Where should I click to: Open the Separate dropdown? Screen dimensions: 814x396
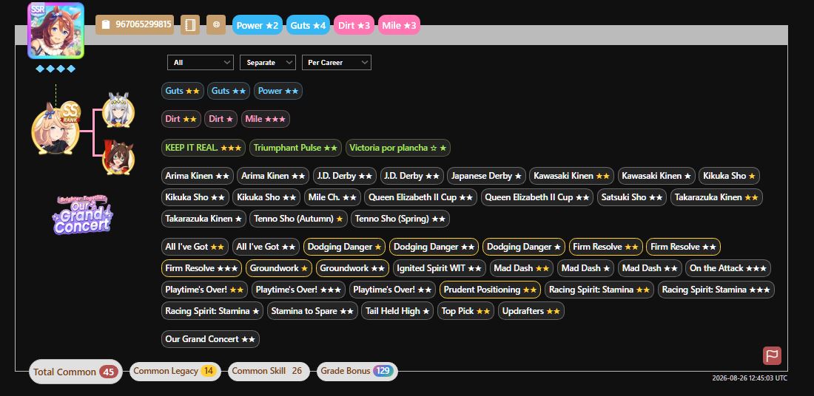(268, 62)
